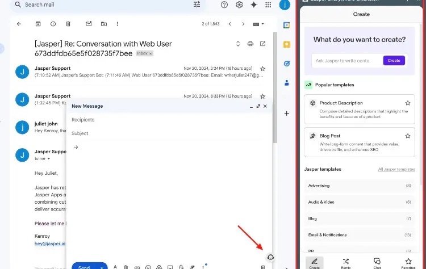Image resolution: width=426 pixels, height=269 pixels.
Task: Click the email thread vertical scrollbar
Action: pyautogui.click(x=275, y=87)
